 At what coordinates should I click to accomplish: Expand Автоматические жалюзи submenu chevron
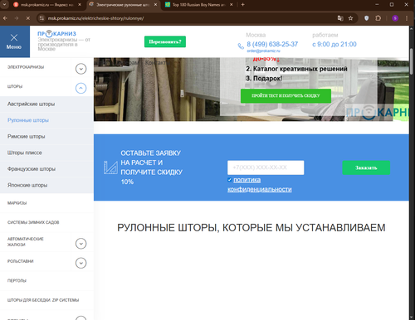[x=81, y=244]
